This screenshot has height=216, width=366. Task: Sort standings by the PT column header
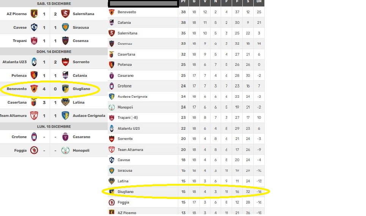click(184, 2)
